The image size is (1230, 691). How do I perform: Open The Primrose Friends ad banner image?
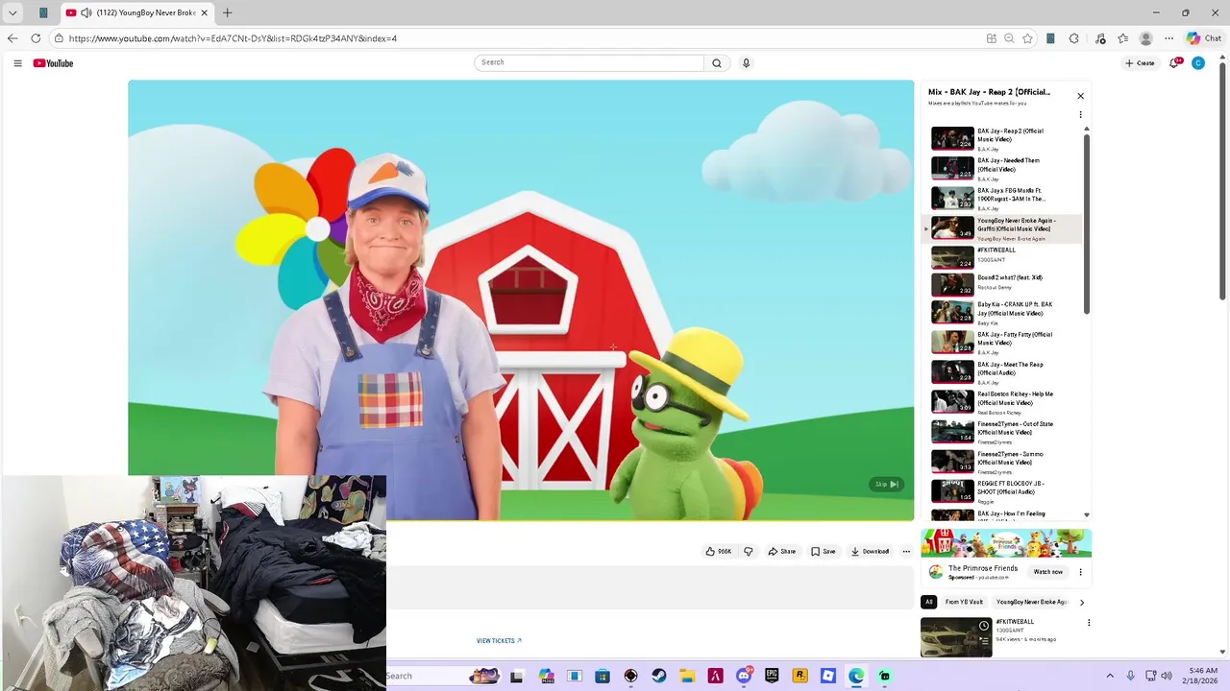tap(1006, 542)
